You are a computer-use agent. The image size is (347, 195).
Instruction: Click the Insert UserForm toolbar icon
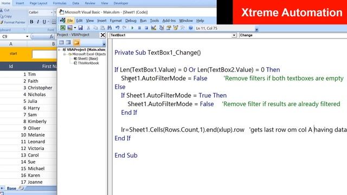pos(70,28)
